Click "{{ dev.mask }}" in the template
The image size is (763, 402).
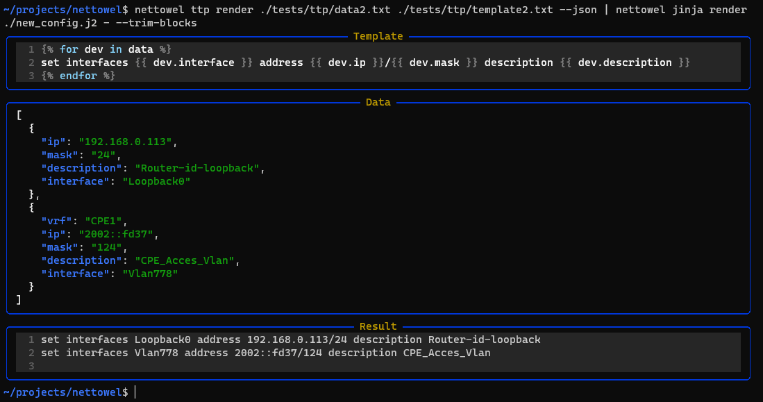(435, 62)
